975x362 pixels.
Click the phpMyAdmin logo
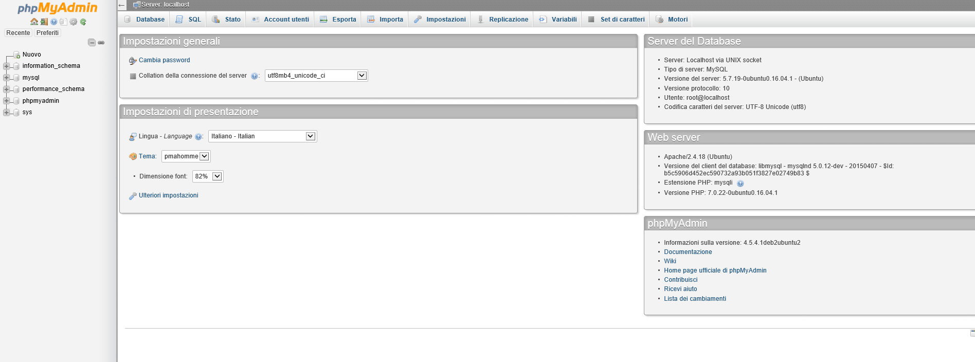pyautogui.click(x=58, y=8)
